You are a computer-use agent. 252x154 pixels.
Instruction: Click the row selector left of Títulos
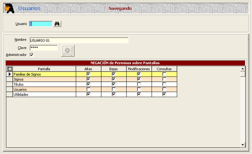(9, 85)
